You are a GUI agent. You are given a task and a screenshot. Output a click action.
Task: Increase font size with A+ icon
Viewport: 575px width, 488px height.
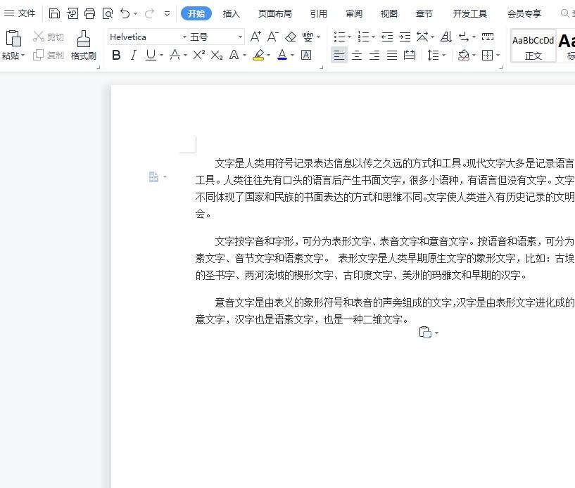tap(255, 37)
